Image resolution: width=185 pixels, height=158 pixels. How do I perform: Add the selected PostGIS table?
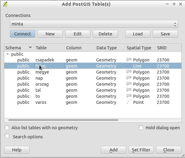pos(113,150)
